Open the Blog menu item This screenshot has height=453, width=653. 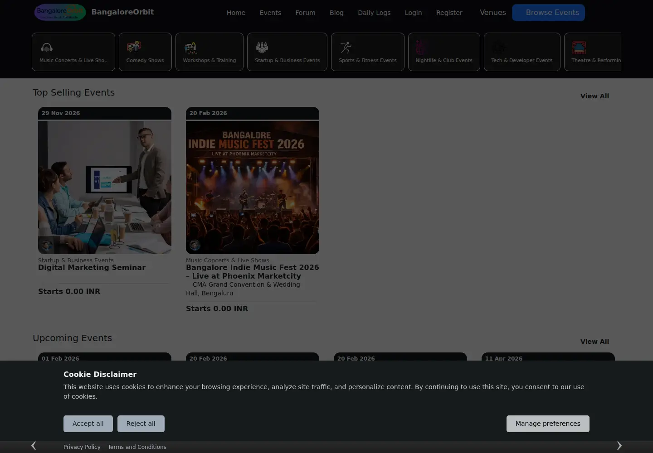[x=336, y=13]
